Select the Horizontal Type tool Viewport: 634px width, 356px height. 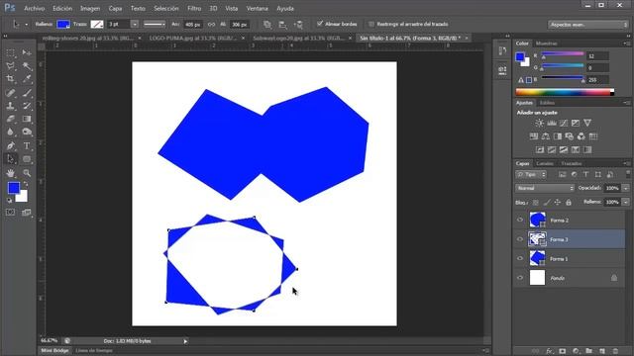[x=27, y=145]
